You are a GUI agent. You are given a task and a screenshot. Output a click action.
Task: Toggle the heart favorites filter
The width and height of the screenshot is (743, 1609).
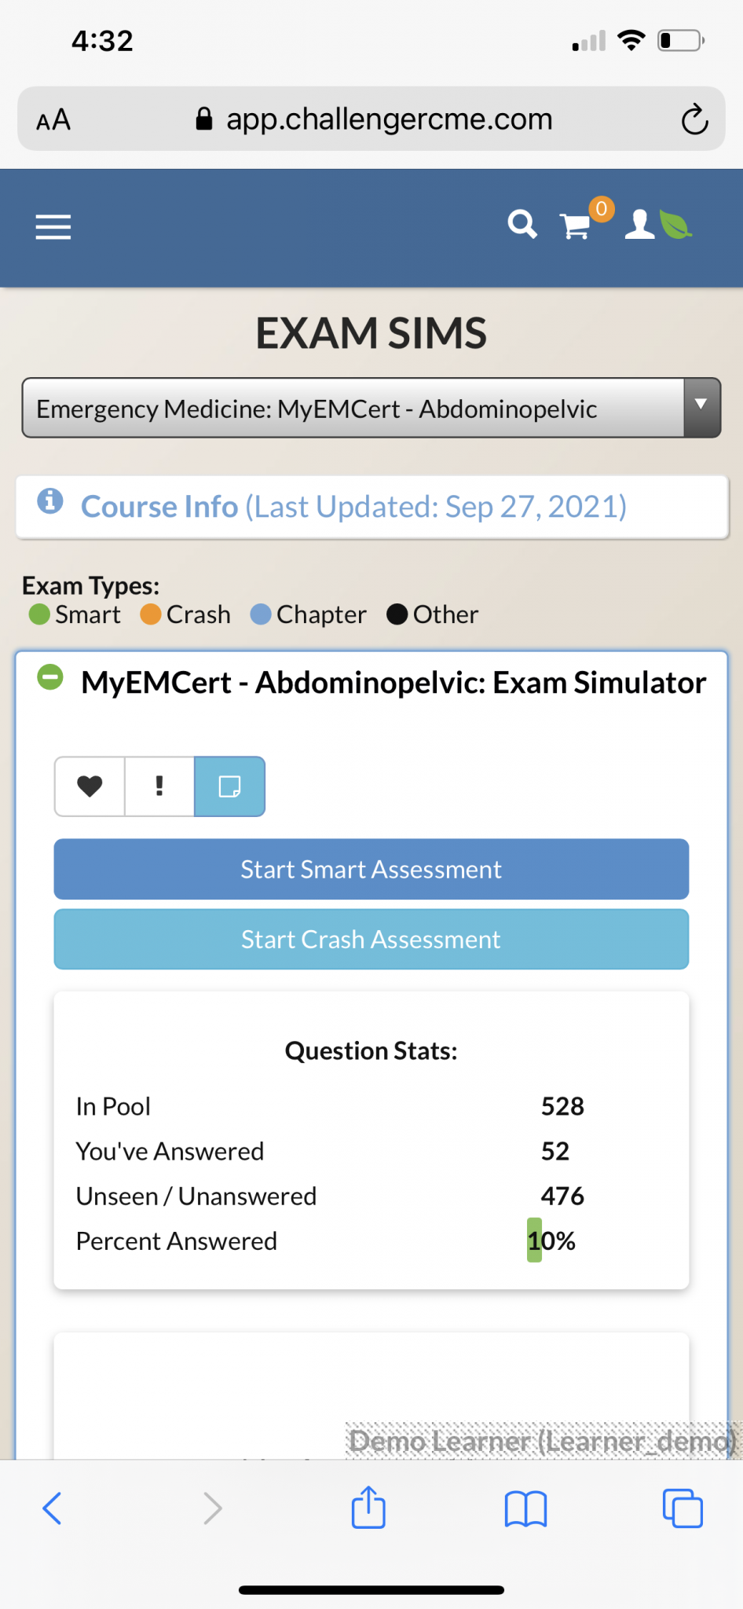[x=90, y=786]
